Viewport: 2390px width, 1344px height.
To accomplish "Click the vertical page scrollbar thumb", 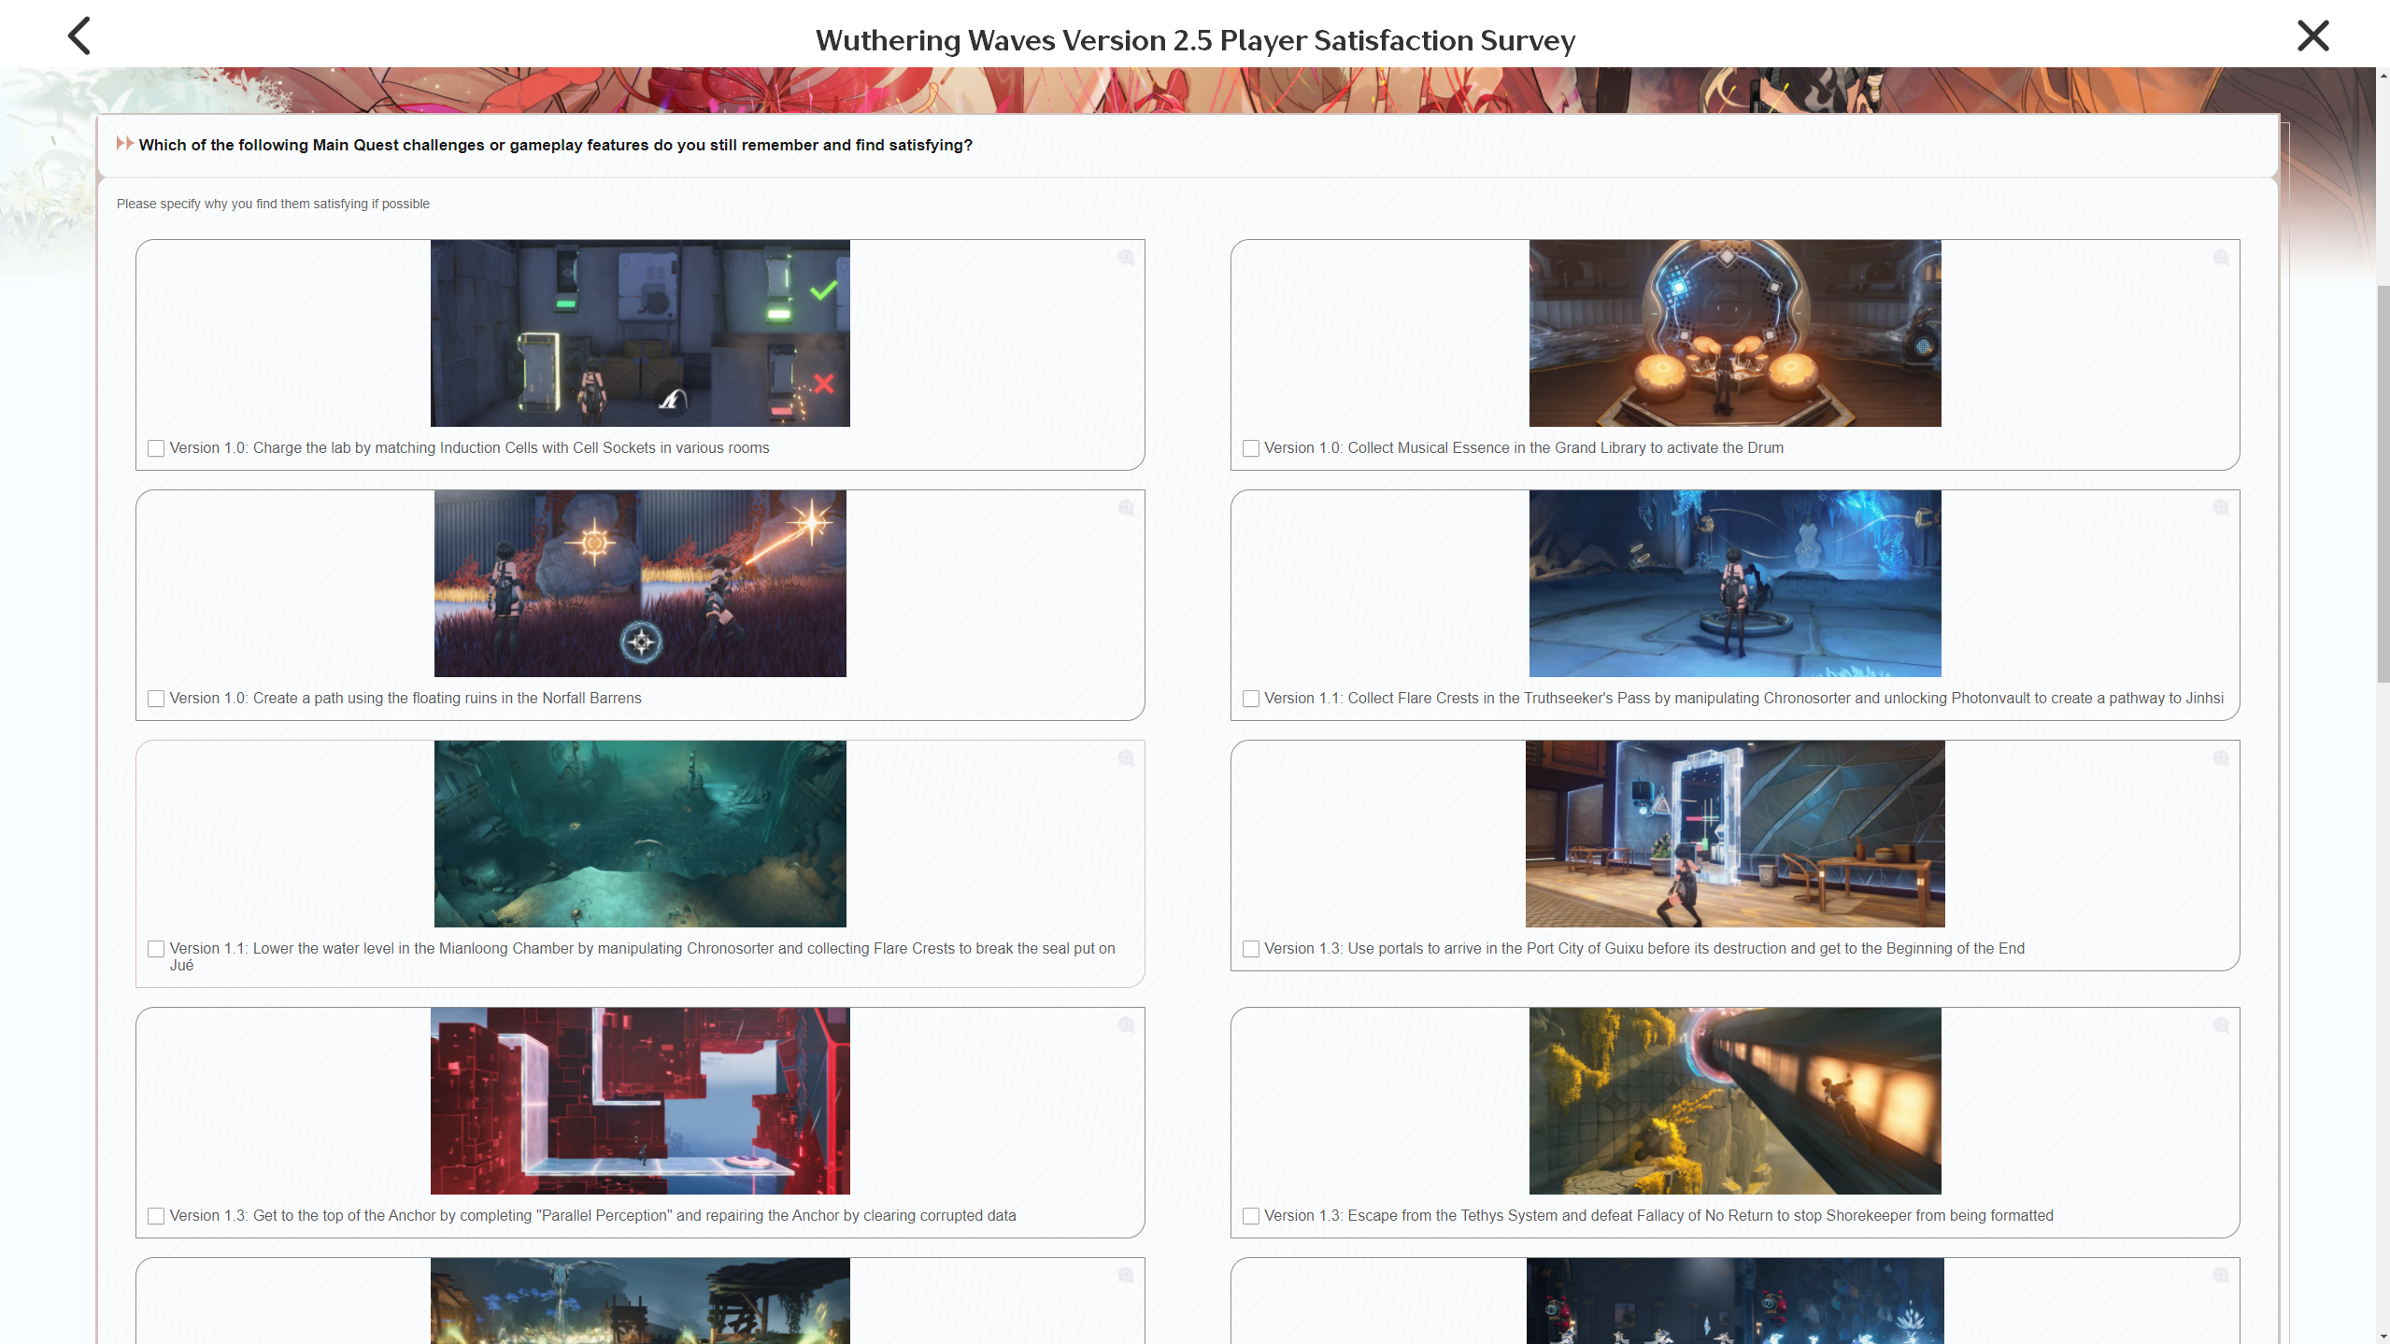I will coord(2383,486).
